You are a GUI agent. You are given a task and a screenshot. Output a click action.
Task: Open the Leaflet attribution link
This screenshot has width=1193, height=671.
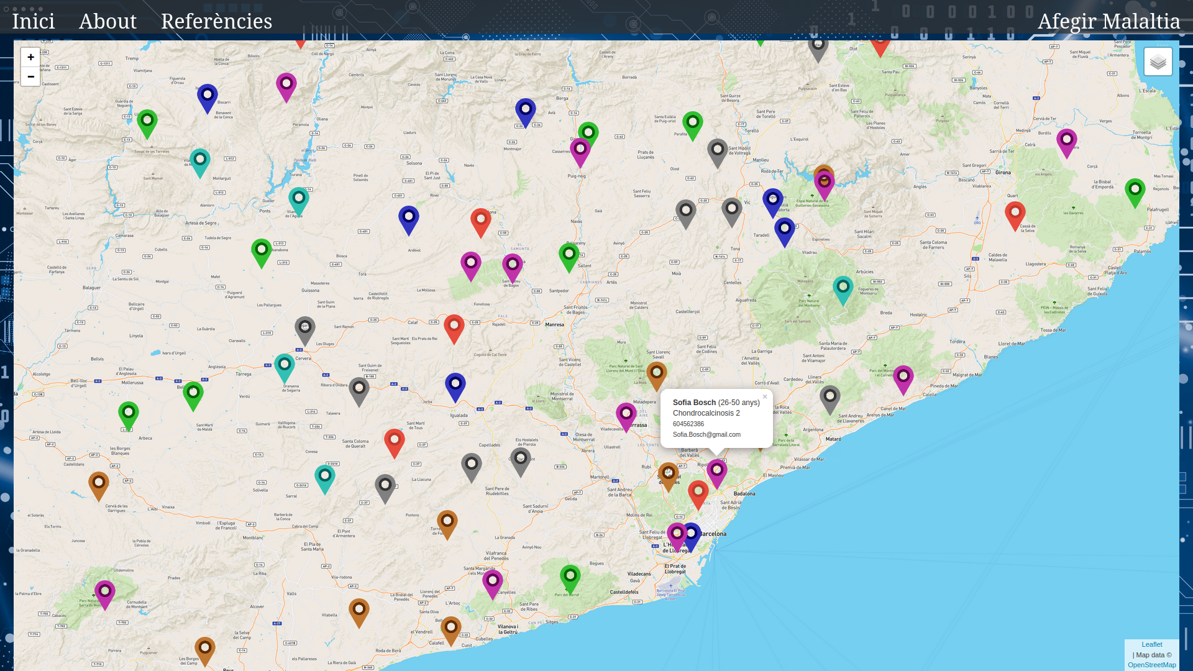[1151, 644]
